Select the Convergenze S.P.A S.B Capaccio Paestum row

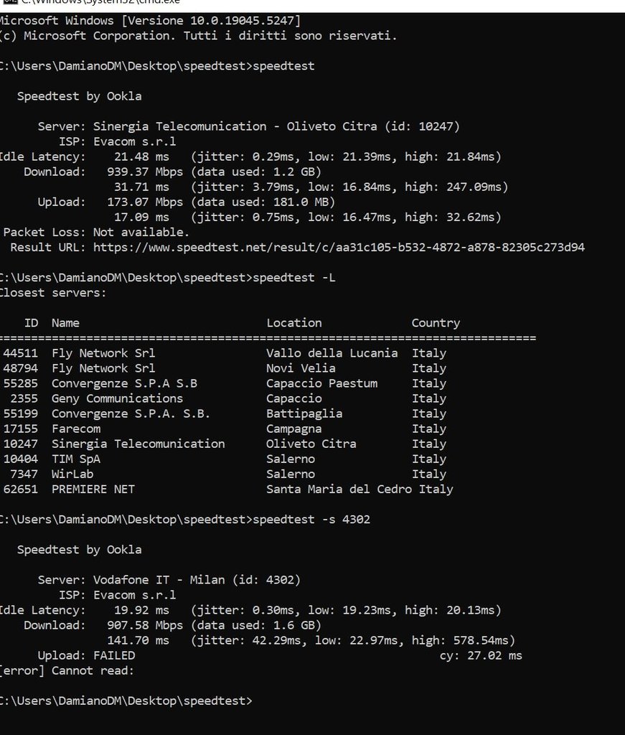[225, 383]
